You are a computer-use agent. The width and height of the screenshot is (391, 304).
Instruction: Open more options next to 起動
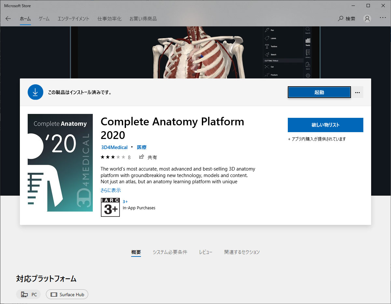point(357,92)
